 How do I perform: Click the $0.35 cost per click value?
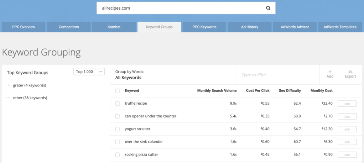265,116
